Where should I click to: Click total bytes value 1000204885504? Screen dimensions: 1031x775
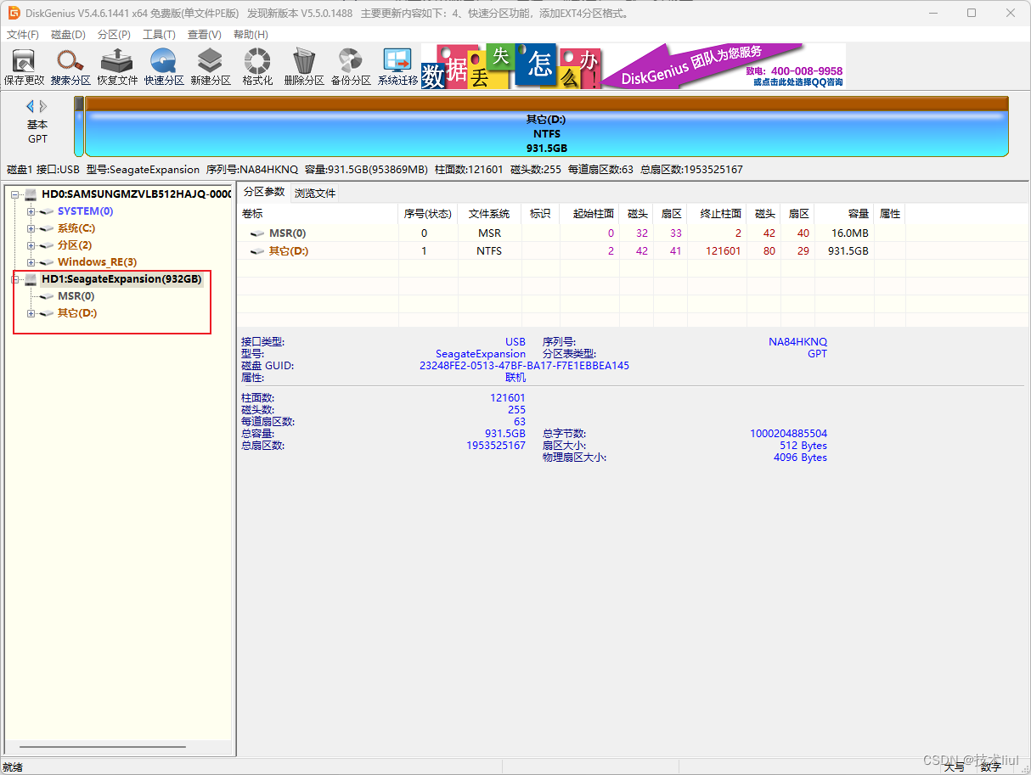(788, 434)
